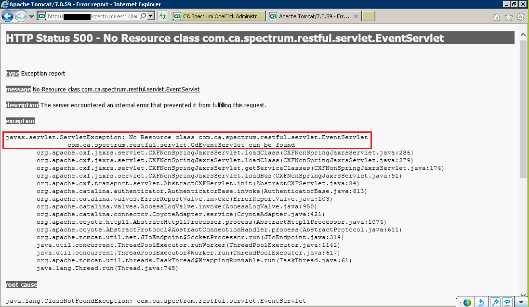The height and width of the screenshot is (307, 529).
Task: Click the CA site icon in the address bar
Action: (42, 16)
